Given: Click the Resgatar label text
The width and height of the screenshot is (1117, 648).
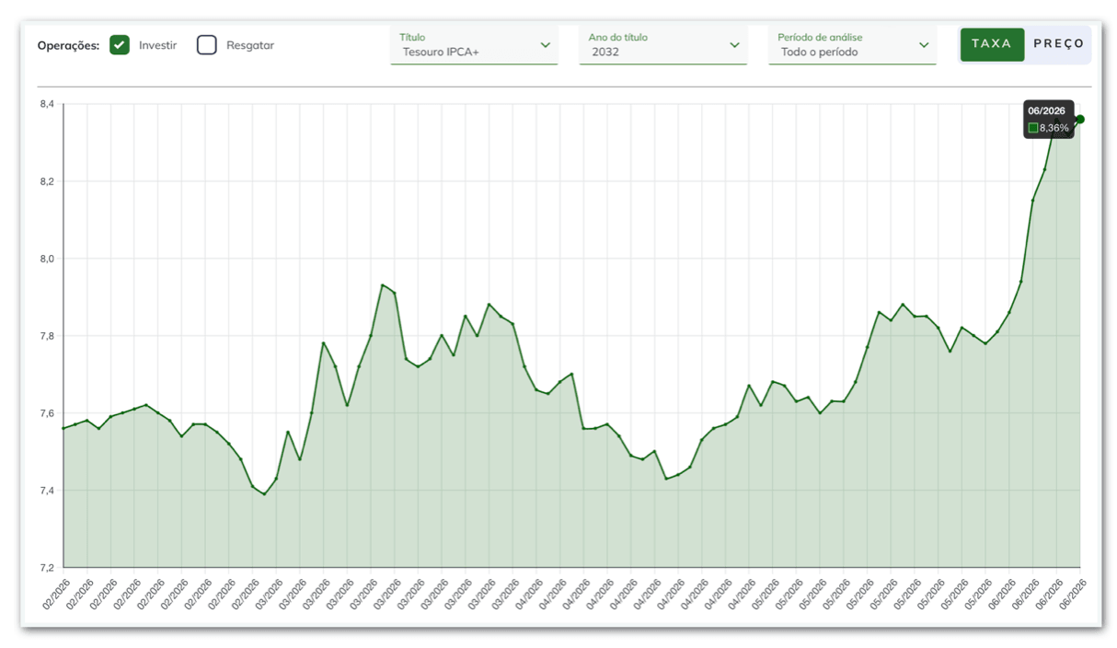Looking at the screenshot, I should (x=250, y=45).
